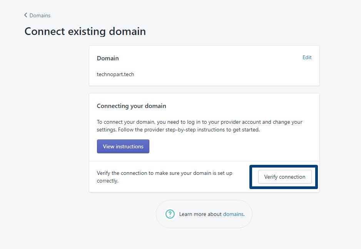
Task: Click blank area right of View instructions
Action: point(231,146)
